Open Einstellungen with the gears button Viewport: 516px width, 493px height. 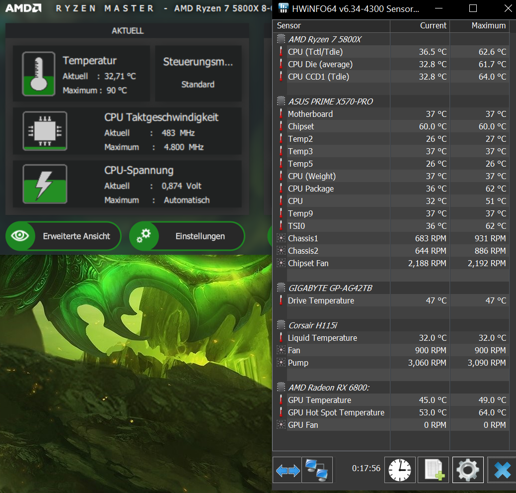click(187, 236)
